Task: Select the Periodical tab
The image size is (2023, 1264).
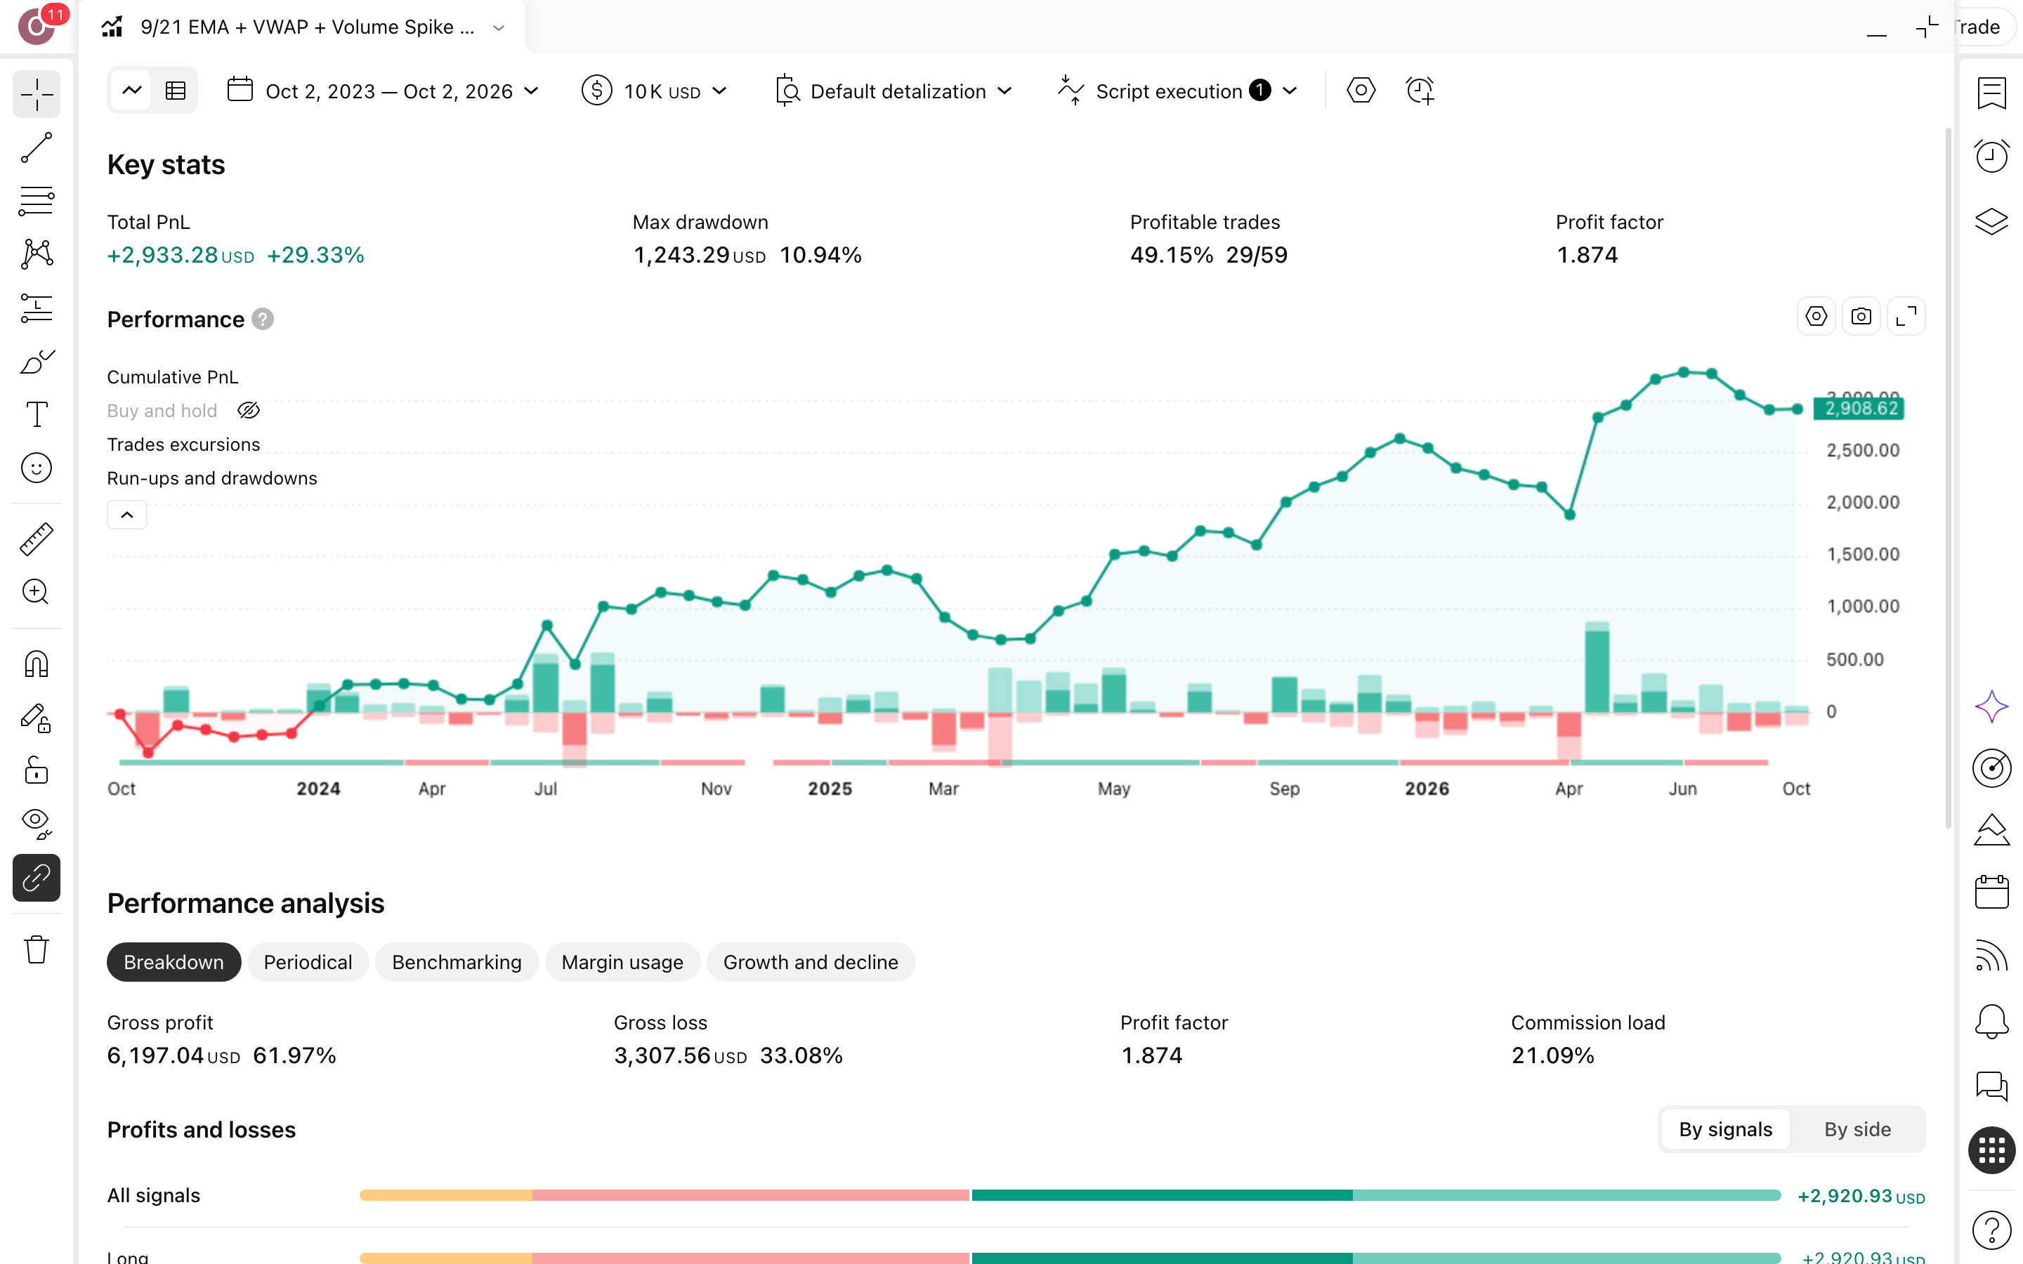Action: tap(308, 962)
